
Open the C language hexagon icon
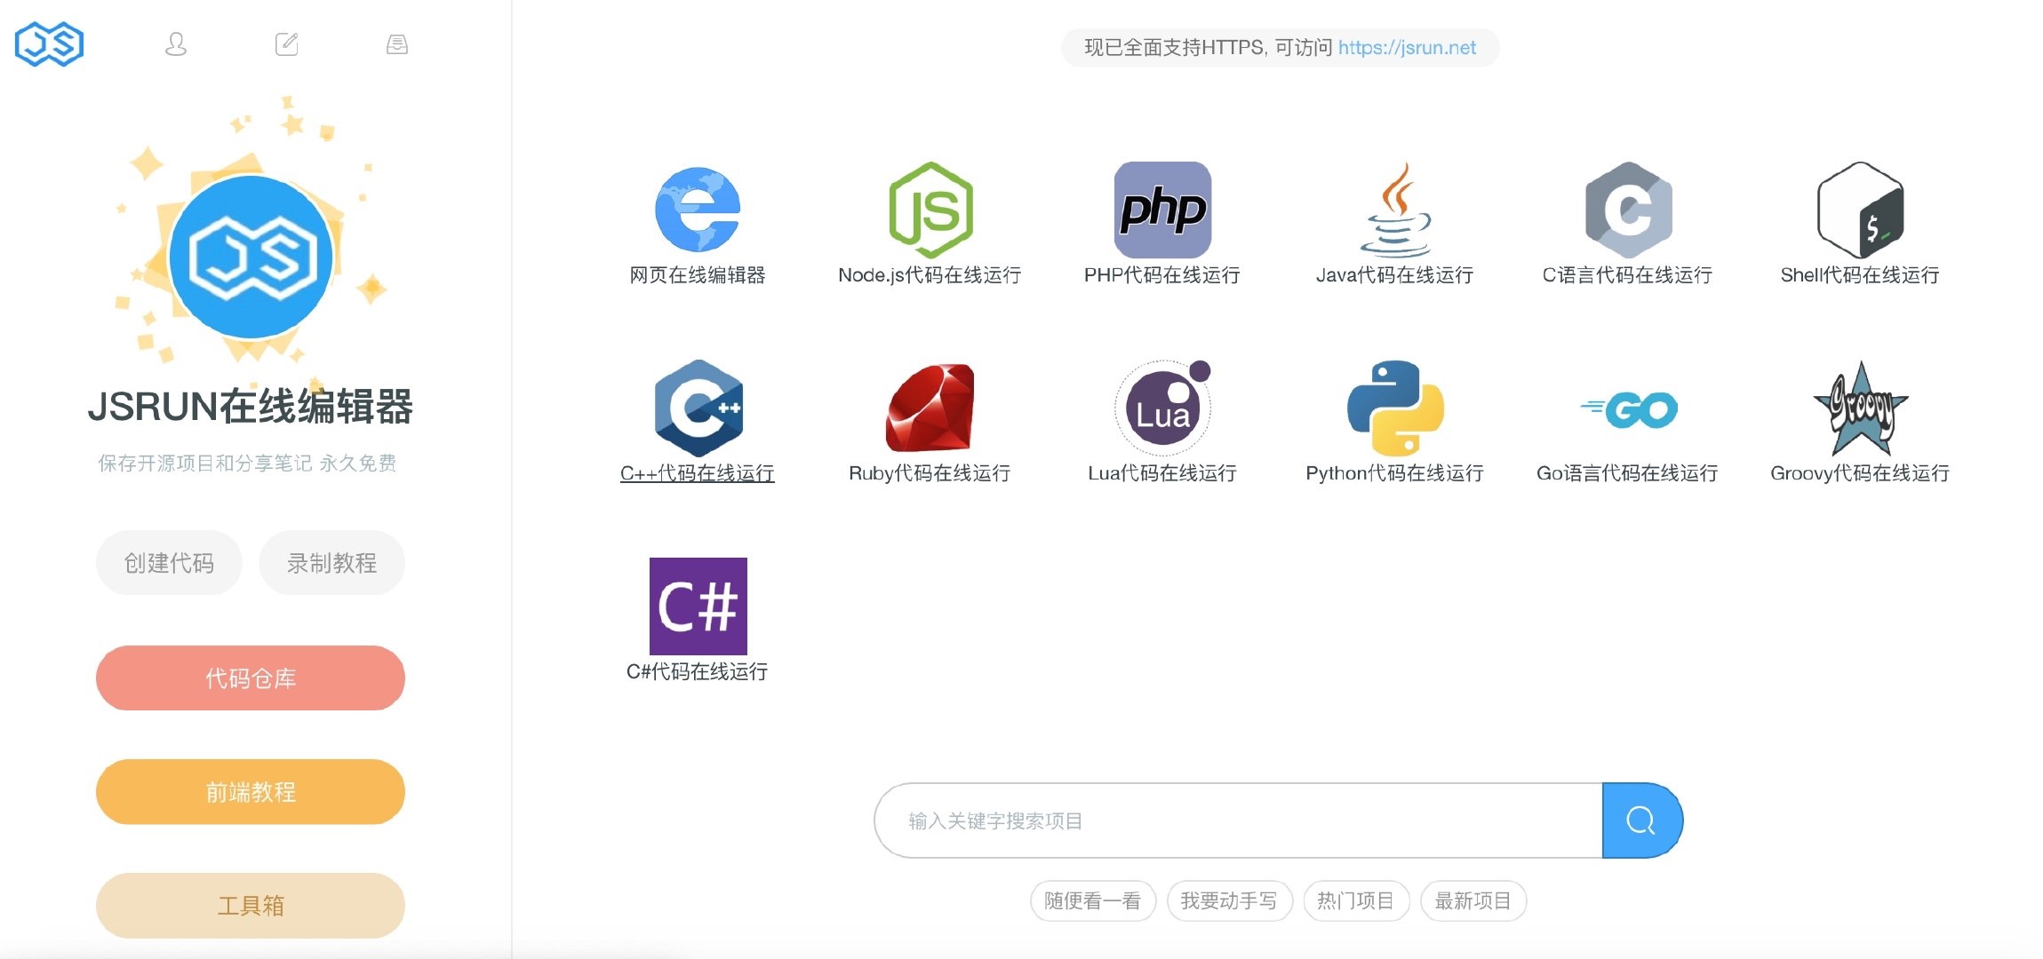tap(1628, 210)
